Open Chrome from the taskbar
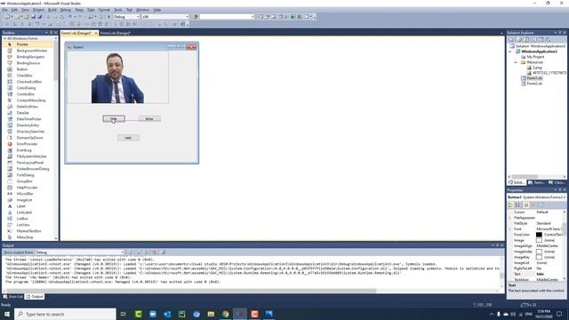569x320 pixels. 225,314
